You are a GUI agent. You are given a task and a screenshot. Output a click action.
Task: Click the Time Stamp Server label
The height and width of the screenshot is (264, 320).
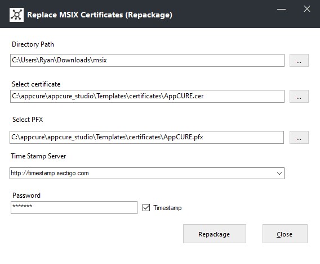point(38,156)
